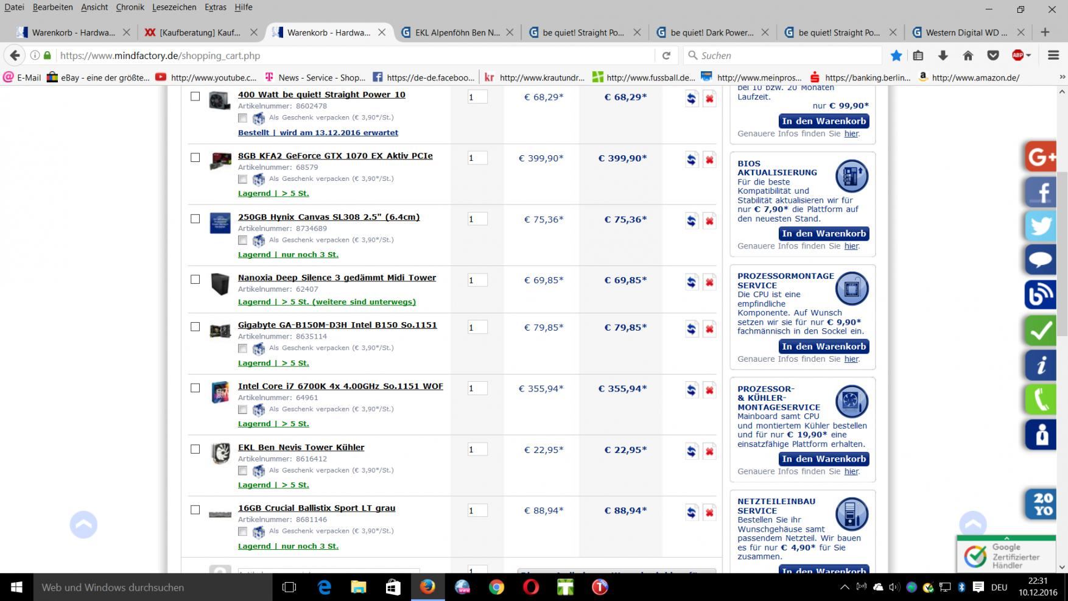The width and height of the screenshot is (1068, 601).
Task: Open the Adblock Plus dropdown arrow
Action: 1028,55
